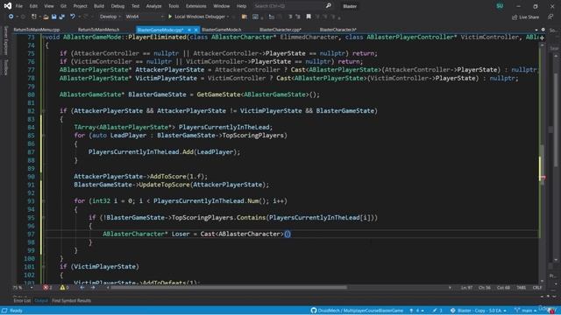This screenshot has width=561, height=315.
Task: Open the Find Symbol Results tab
Action: tap(71, 301)
